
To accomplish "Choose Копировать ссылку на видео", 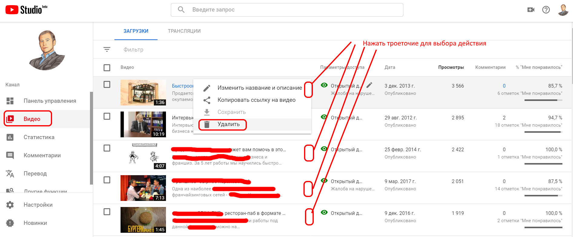I will (252, 100).
